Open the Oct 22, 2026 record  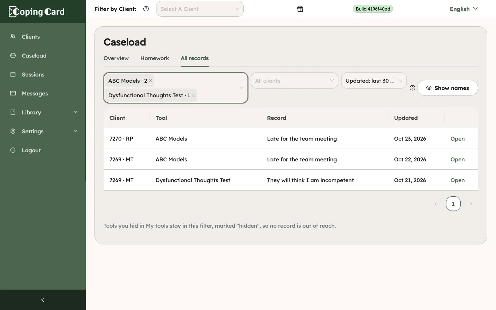pos(457,160)
